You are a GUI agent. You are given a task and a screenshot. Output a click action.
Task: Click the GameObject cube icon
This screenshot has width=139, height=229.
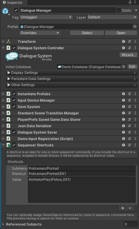pos(6,11)
